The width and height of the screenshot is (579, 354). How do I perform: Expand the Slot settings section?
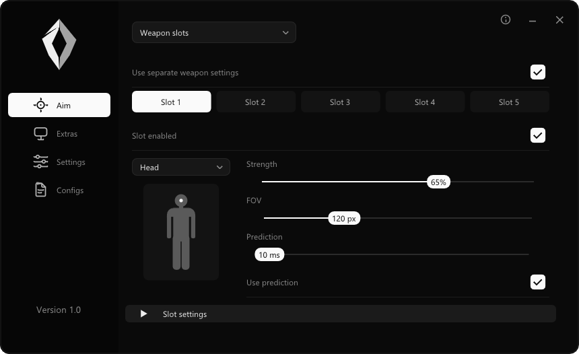pyautogui.click(x=341, y=314)
